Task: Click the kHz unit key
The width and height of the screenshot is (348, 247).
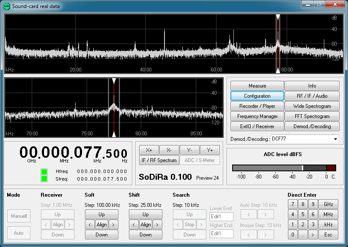Action: point(328,224)
